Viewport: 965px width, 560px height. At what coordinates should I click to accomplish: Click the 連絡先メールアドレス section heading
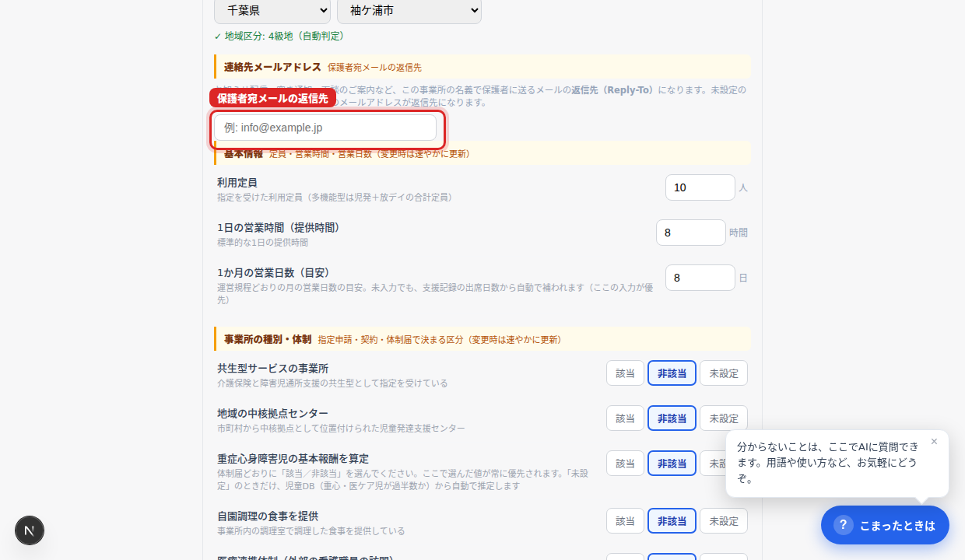pyautogui.click(x=272, y=68)
